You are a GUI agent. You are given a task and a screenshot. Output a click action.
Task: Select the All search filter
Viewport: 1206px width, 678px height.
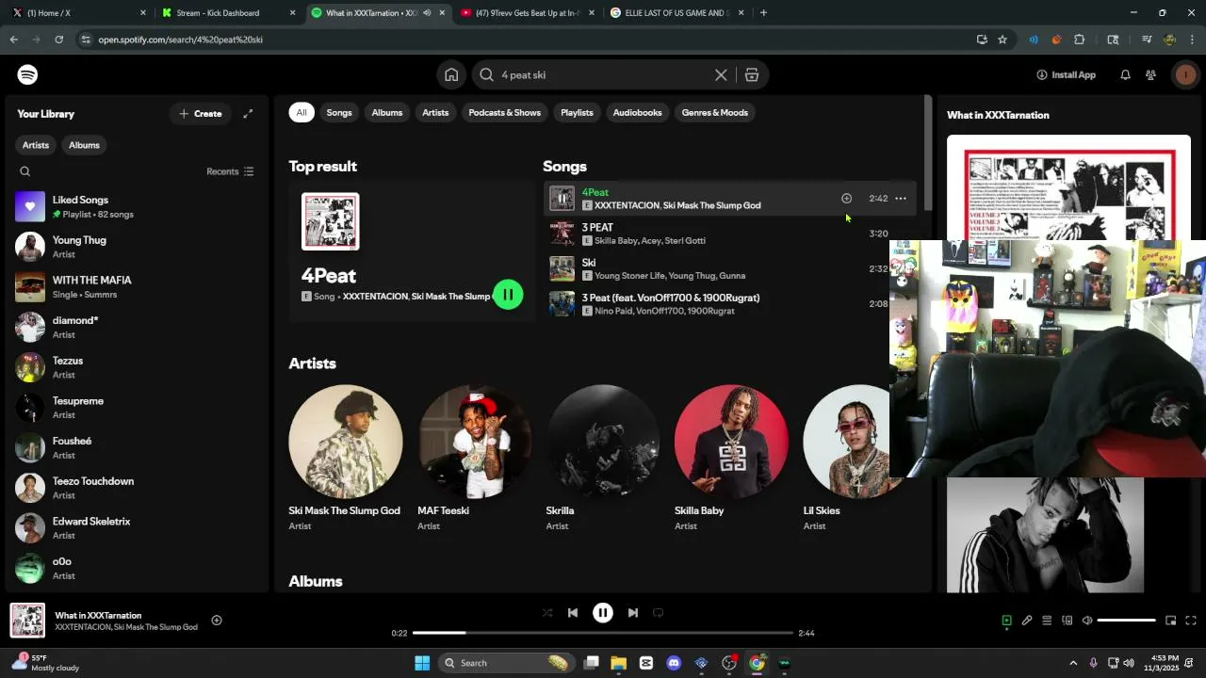301,112
